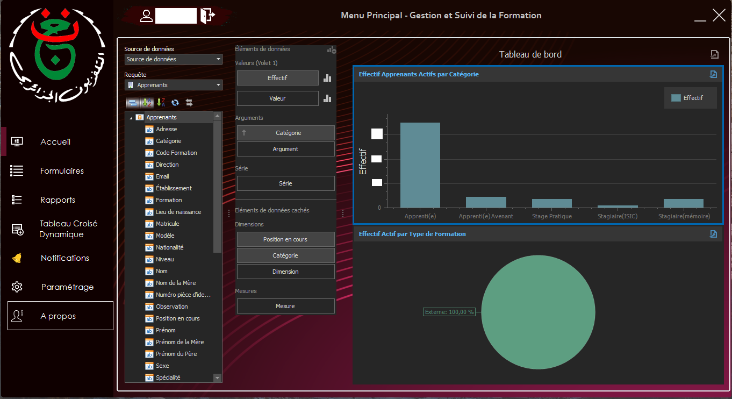Click the Apprenti(e) bar in the chart
Screen dimensions: 732x399
(420, 165)
